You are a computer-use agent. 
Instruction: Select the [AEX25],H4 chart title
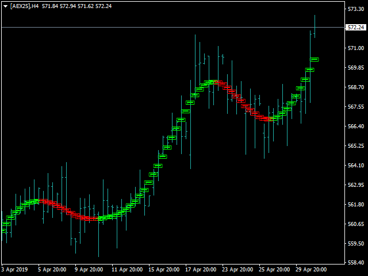(x=24, y=6)
